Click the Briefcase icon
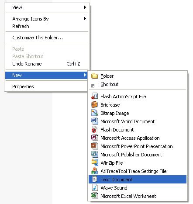Image resolution: width=193 pixels, height=204 pixels. (x=95, y=104)
